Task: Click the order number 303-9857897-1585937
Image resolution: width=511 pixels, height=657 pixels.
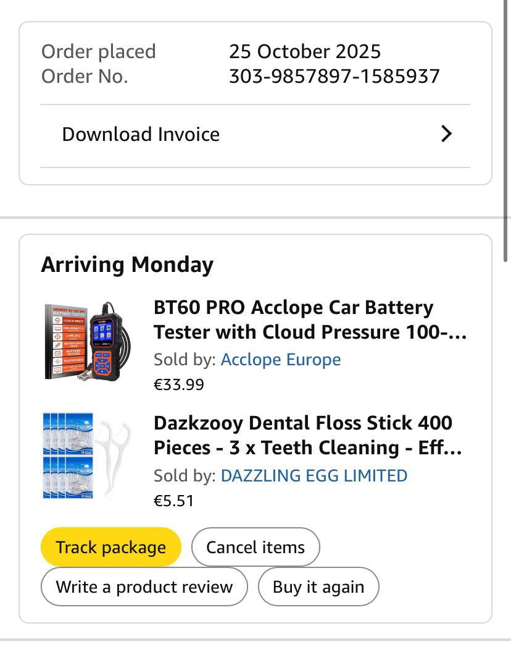Action: point(334,77)
